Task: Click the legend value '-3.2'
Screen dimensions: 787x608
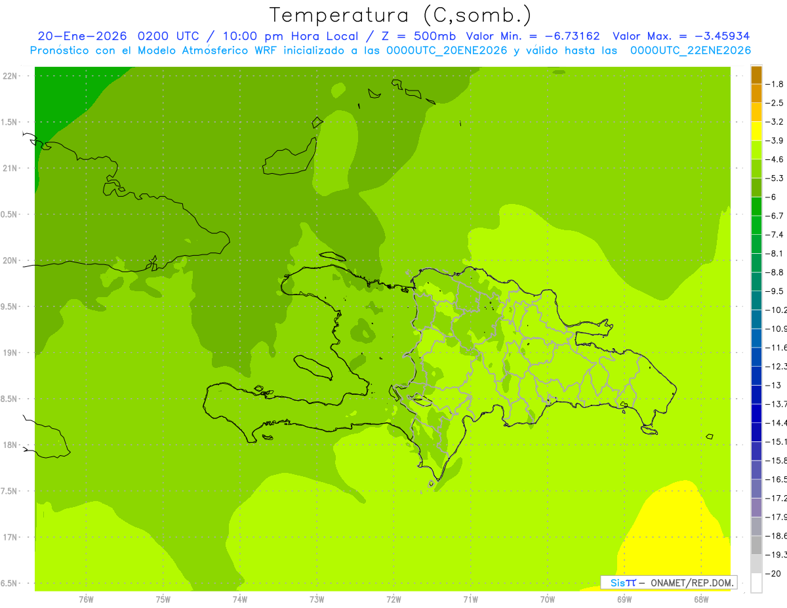Action: coord(775,122)
